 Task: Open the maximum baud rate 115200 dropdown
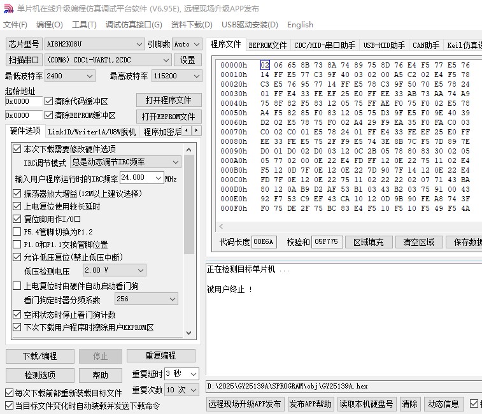[x=197, y=76]
